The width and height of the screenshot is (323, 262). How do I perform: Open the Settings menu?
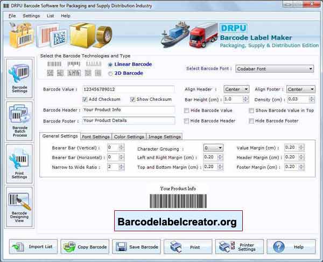pyautogui.click(x=31, y=16)
